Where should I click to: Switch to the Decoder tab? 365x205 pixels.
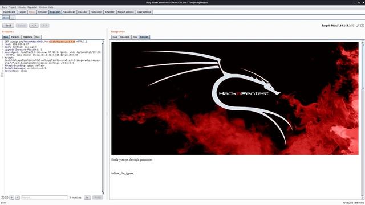83,12
